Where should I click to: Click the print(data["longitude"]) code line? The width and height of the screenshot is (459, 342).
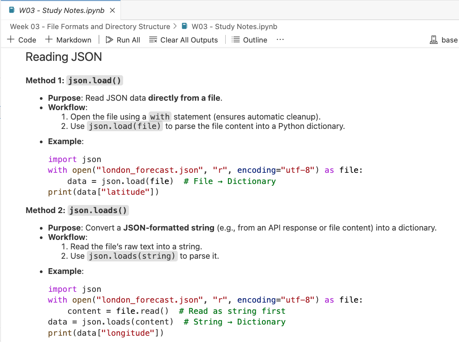point(106,333)
